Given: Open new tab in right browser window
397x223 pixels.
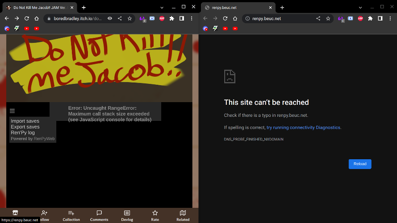Looking at the screenshot, I should [282, 8].
